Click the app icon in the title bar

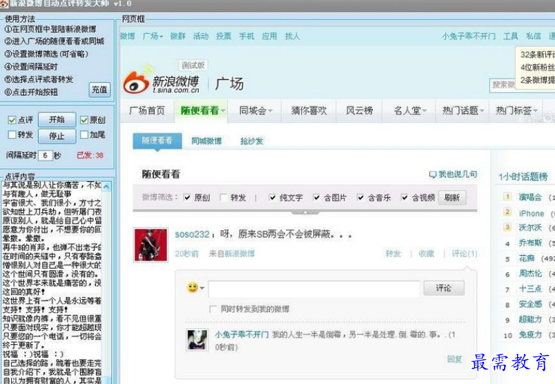[4, 3]
